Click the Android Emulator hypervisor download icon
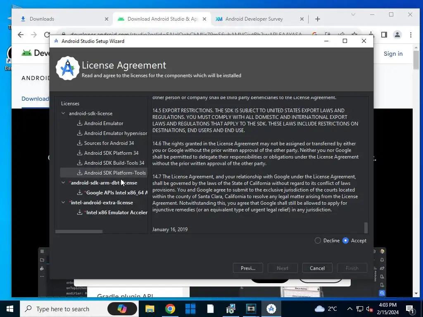The width and height of the screenshot is (423, 317). pyautogui.click(x=80, y=133)
